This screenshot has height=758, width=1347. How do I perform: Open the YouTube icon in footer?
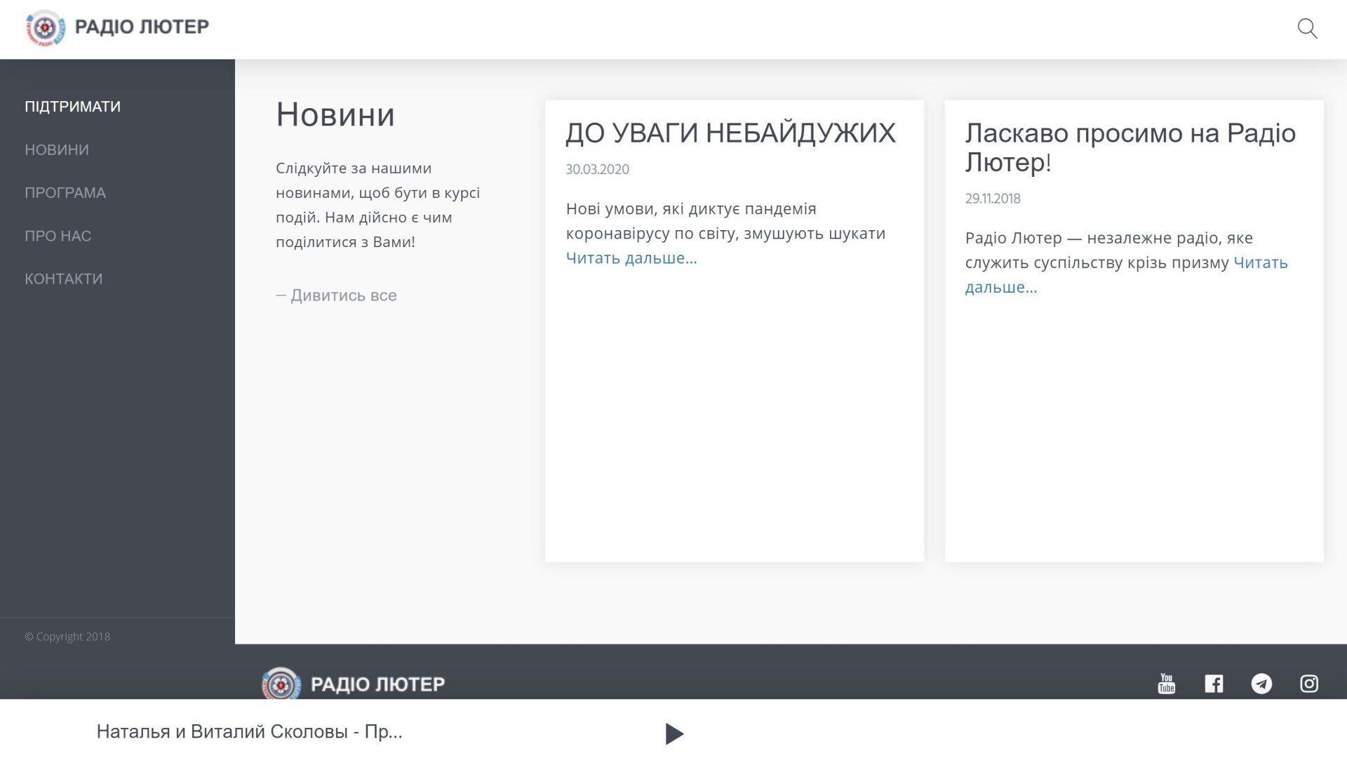pyautogui.click(x=1166, y=684)
